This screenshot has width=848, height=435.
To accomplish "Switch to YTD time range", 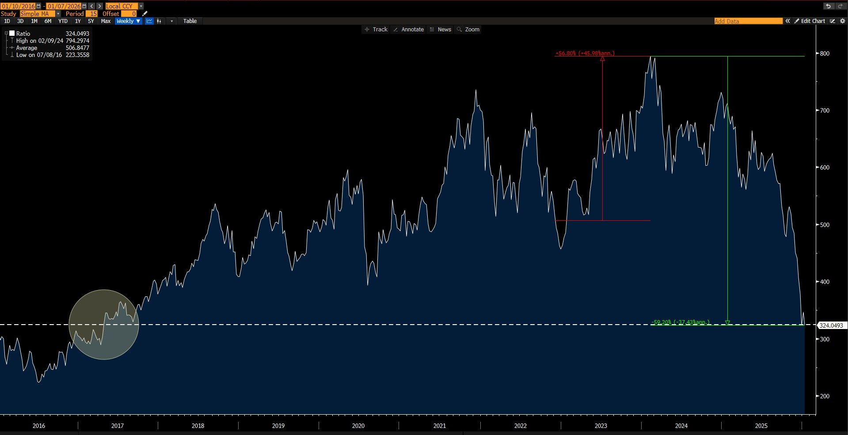I will 63,21.
